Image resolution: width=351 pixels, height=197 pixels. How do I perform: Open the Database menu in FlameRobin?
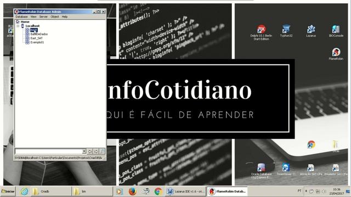[x=21, y=17]
